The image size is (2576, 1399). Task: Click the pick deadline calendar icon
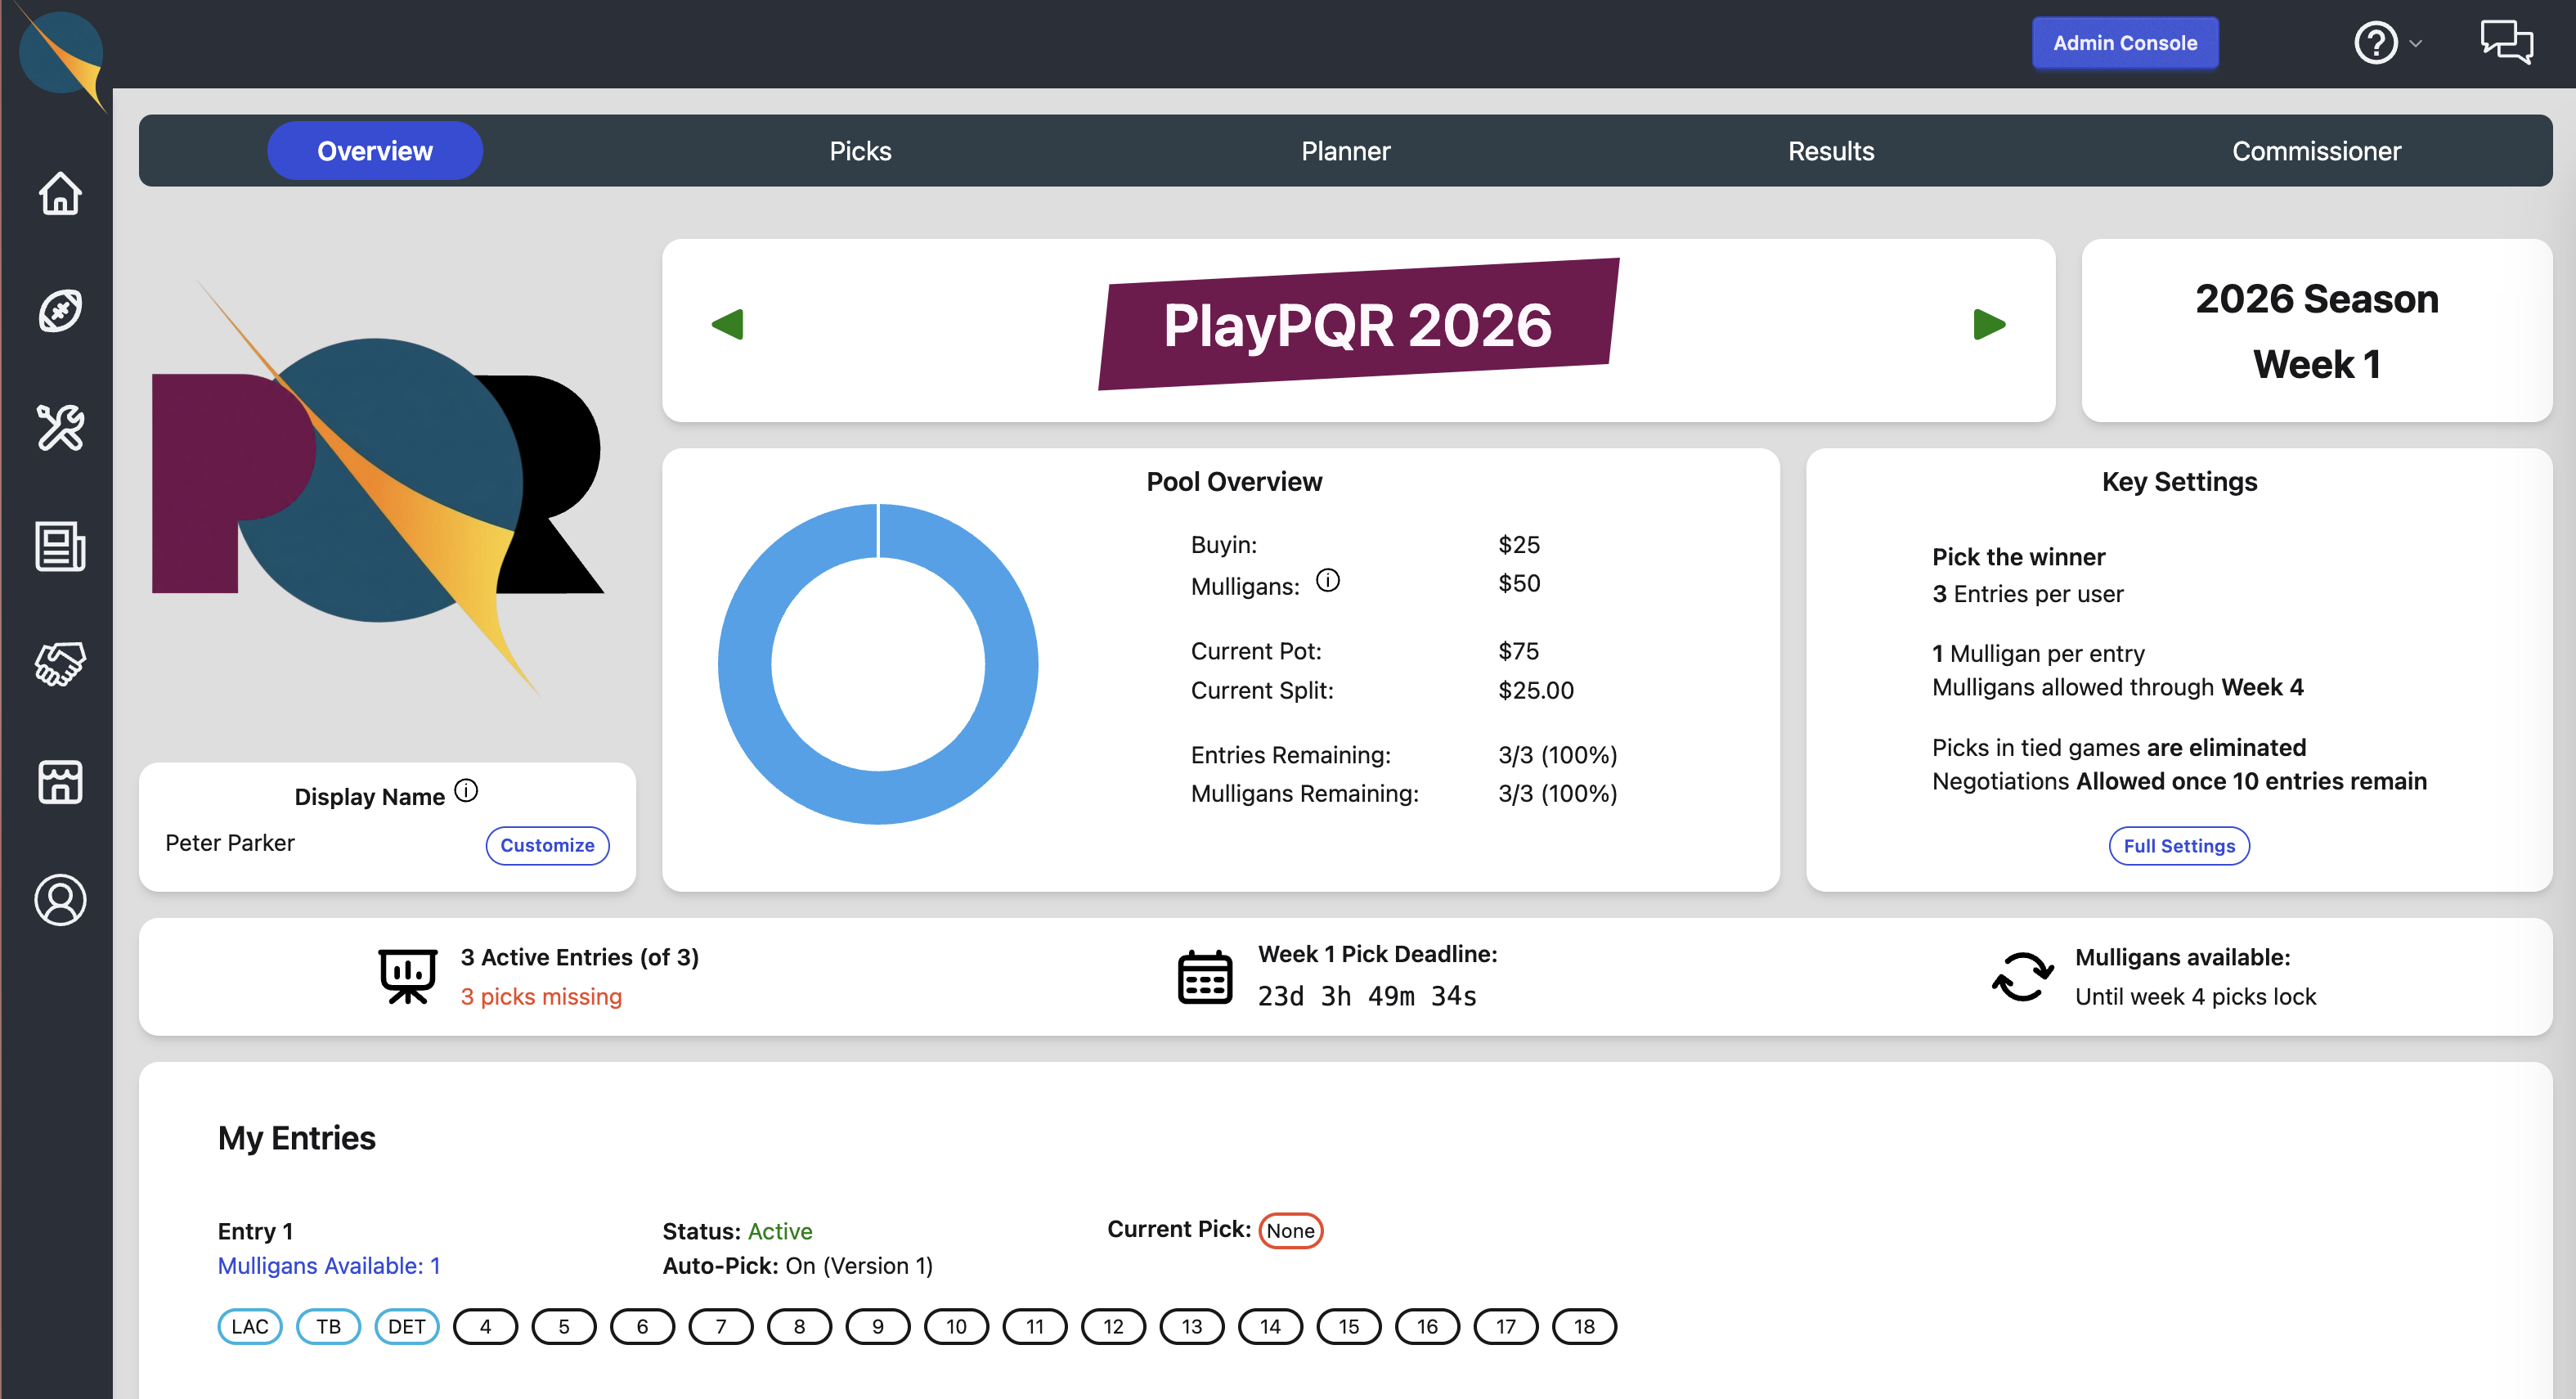coord(1205,977)
